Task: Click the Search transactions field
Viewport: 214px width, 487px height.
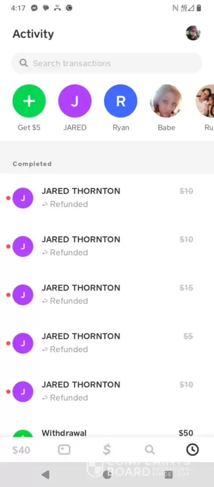Action: point(107,63)
